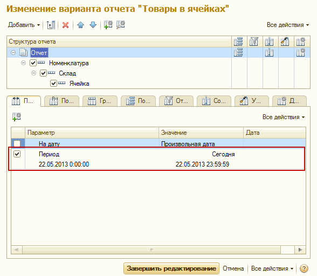
Task: Open help with question mark icon
Action: 304,268
